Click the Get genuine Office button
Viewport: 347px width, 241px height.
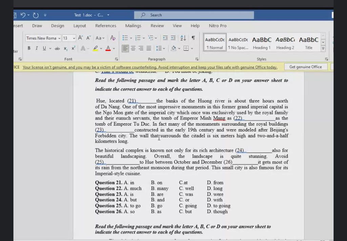[305, 67]
